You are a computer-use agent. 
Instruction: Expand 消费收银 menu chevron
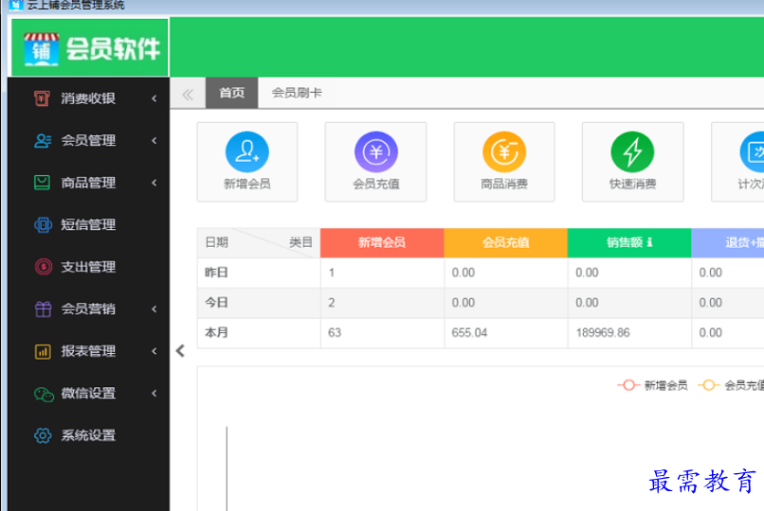click(x=155, y=98)
